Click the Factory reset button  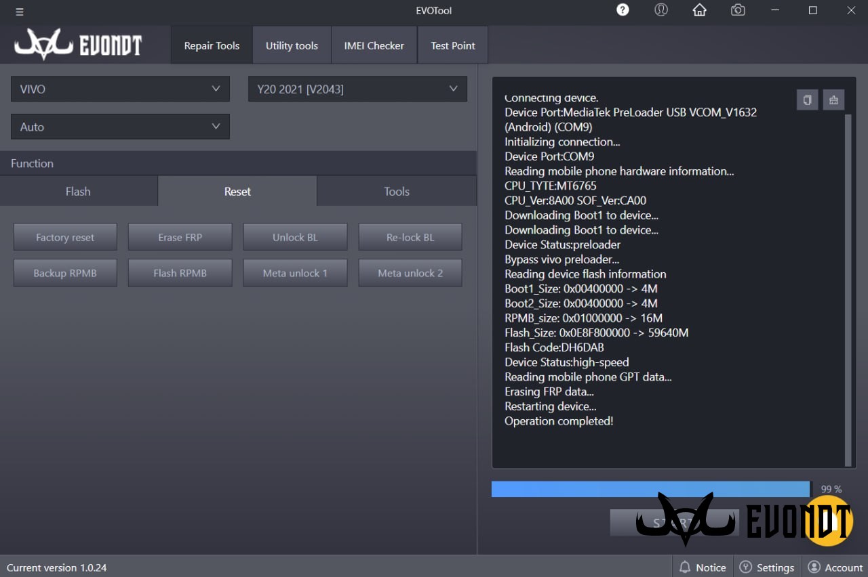click(65, 237)
